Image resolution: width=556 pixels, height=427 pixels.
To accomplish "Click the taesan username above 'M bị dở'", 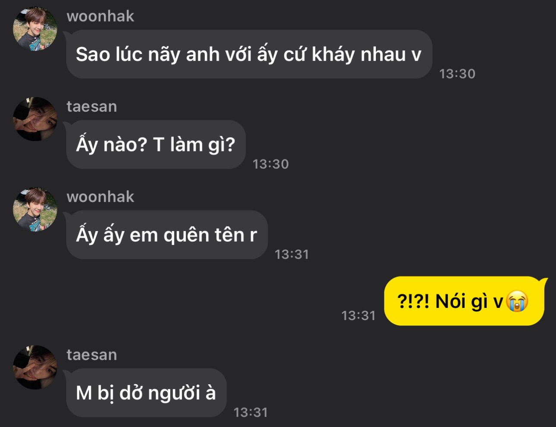I will pos(92,355).
